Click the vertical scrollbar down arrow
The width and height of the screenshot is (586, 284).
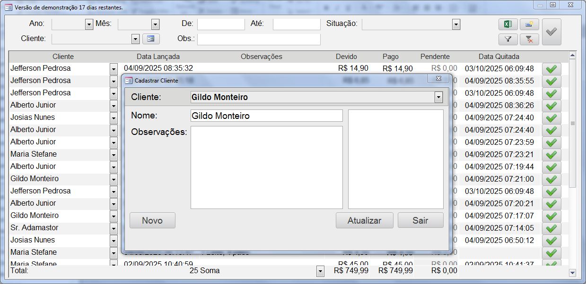572,272
